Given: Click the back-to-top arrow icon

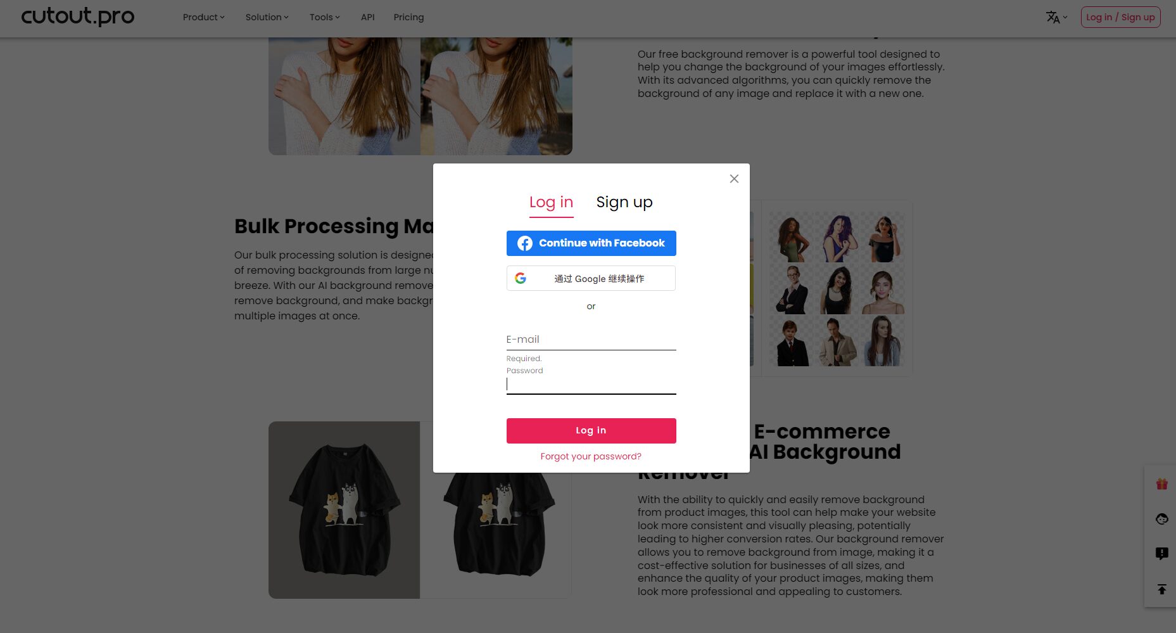Looking at the screenshot, I should point(1161,589).
